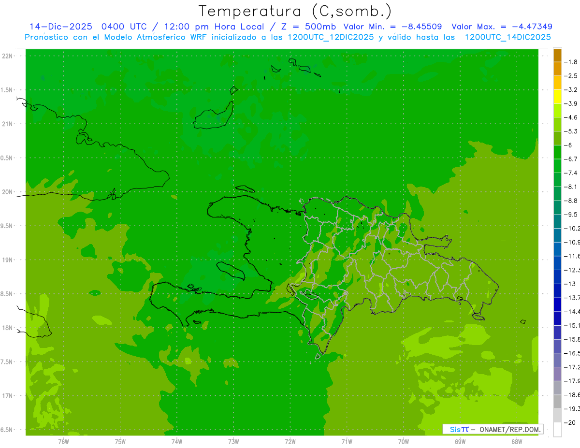Click the "-8.1" colorbar label

(x=571, y=187)
